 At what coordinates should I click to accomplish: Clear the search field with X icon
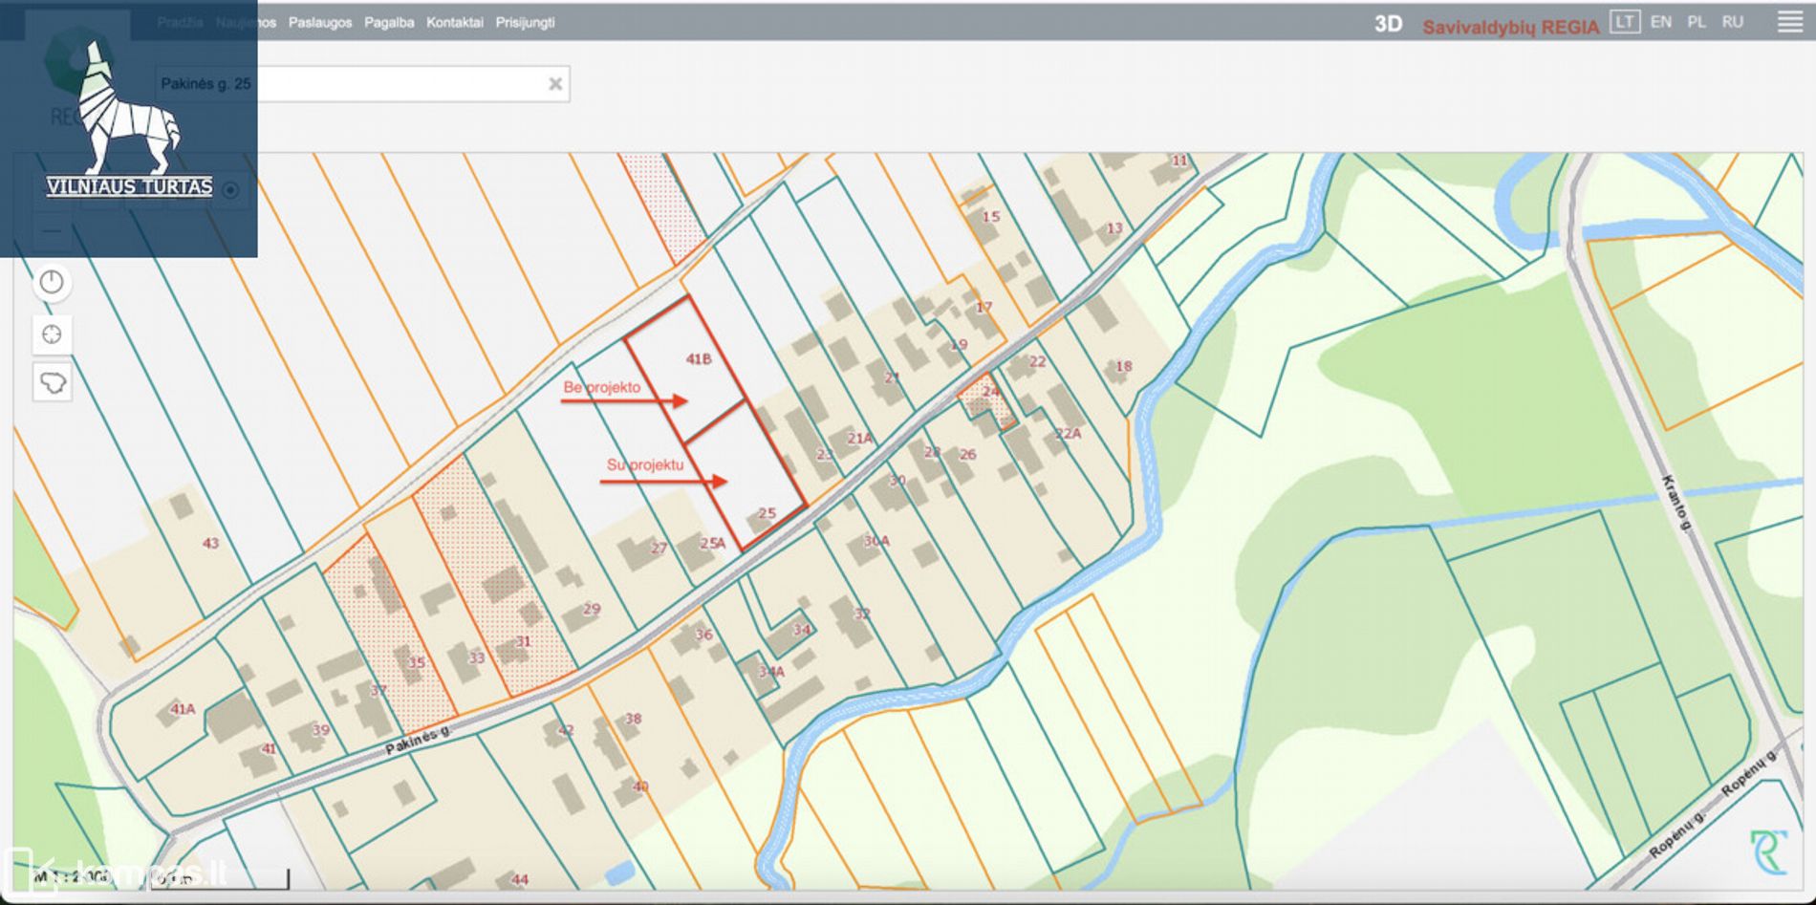coord(554,84)
